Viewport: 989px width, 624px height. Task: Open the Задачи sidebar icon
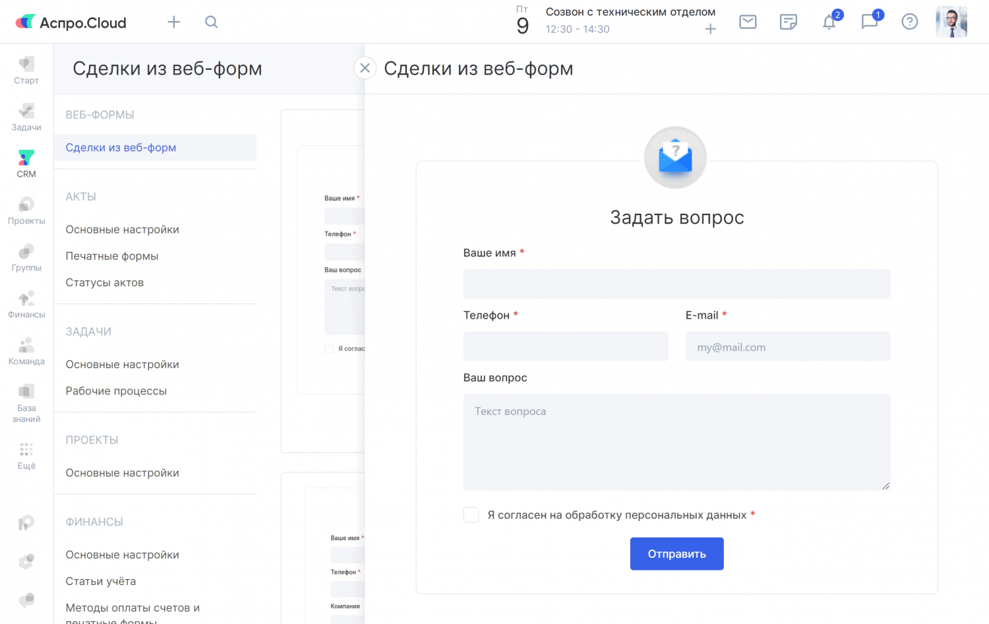click(26, 117)
